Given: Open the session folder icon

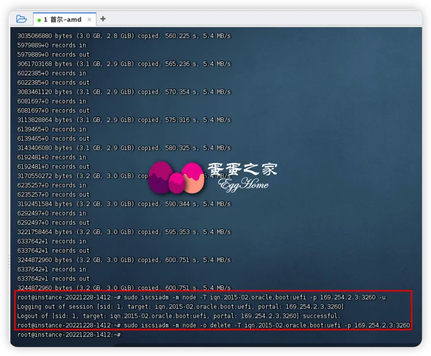Looking at the screenshot, I should pos(21,19).
